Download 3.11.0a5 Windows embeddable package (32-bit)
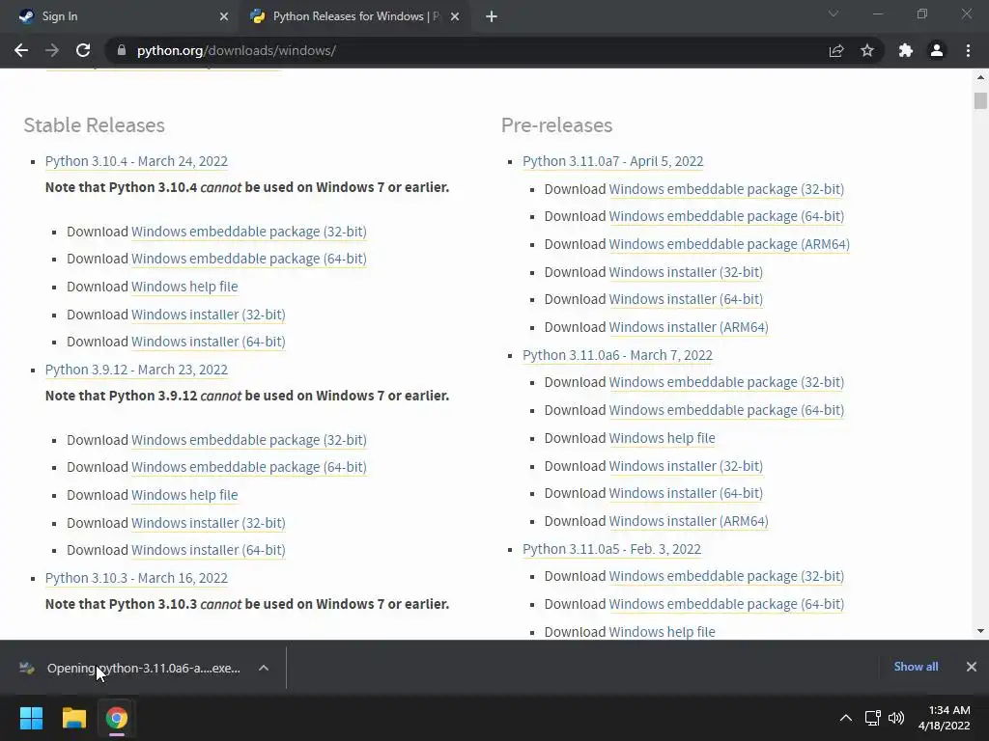 (x=726, y=576)
